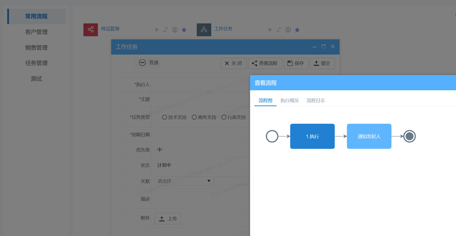Click the 保存 save button
The width and height of the screenshot is (456, 236).
(x=296, y=63)
